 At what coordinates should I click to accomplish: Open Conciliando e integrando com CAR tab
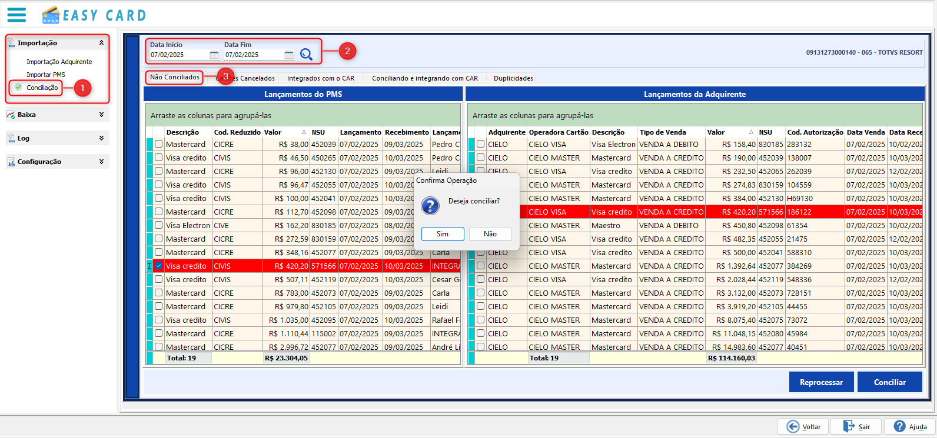point(425,78)
